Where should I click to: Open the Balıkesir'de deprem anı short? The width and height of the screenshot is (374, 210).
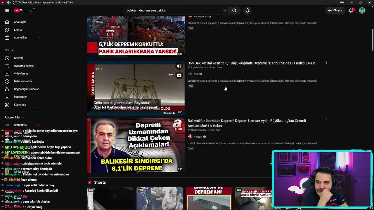(209, 198)
